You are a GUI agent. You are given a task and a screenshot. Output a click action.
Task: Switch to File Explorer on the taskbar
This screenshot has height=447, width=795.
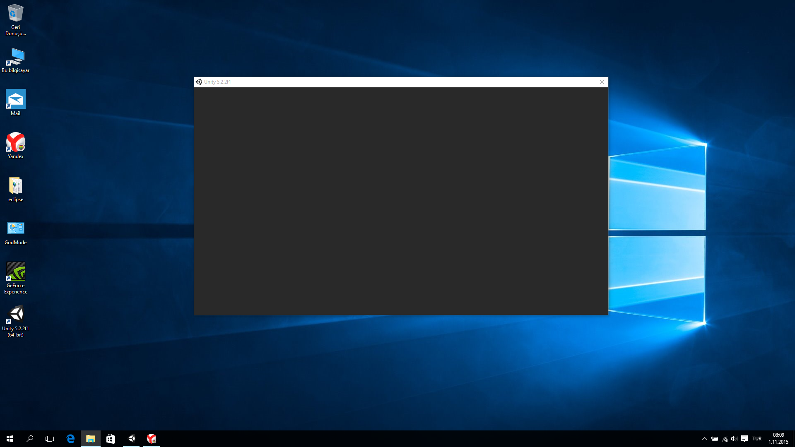tap(90, 439)
